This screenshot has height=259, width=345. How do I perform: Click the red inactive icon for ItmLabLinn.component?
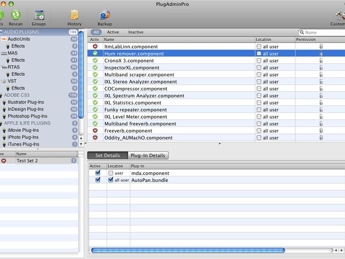(x=95, y=47)
